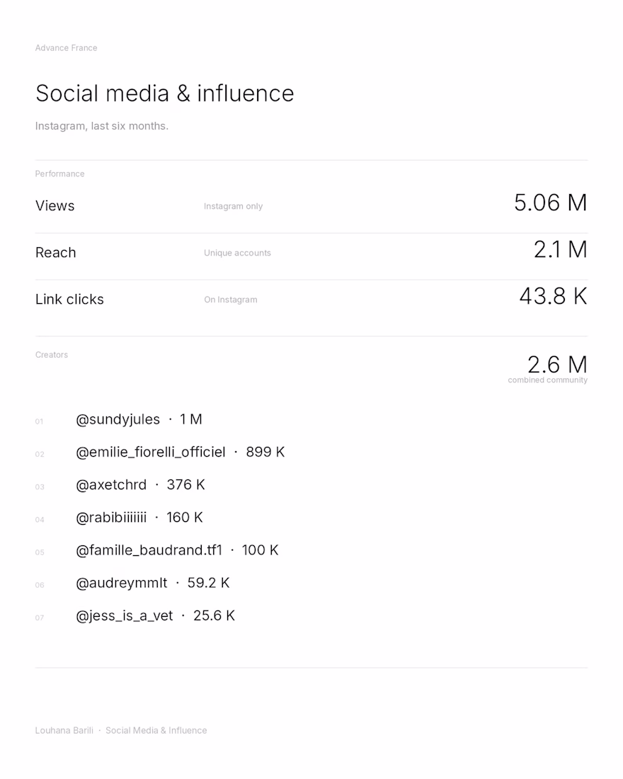Click the Louhana Barili footer name

coord(64,730)
